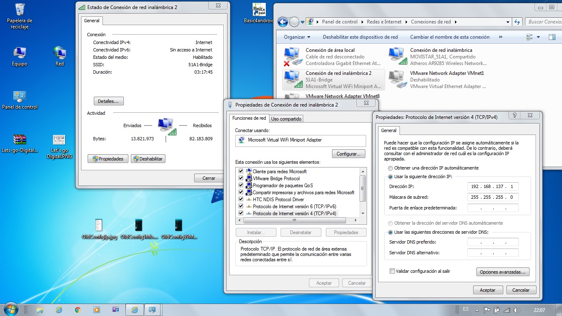Select the Equipo desktop icon

pyautogui.click(x=19, y=56)
